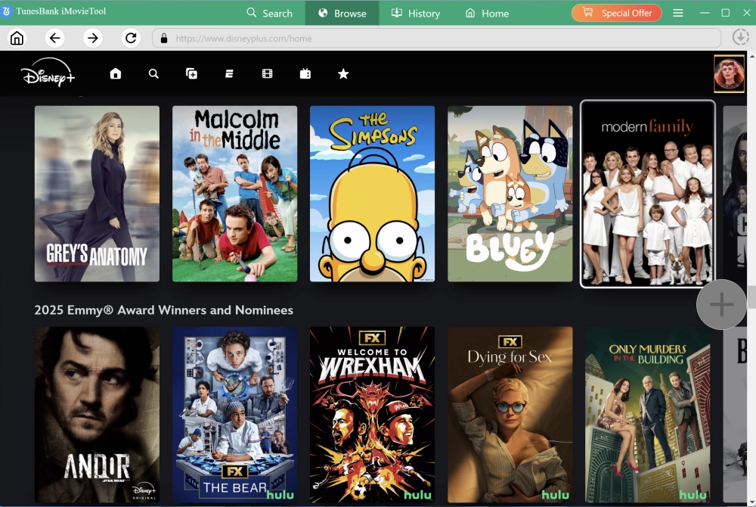
Task: Open the Disney+ originals star icon
Action: point(343,73)
